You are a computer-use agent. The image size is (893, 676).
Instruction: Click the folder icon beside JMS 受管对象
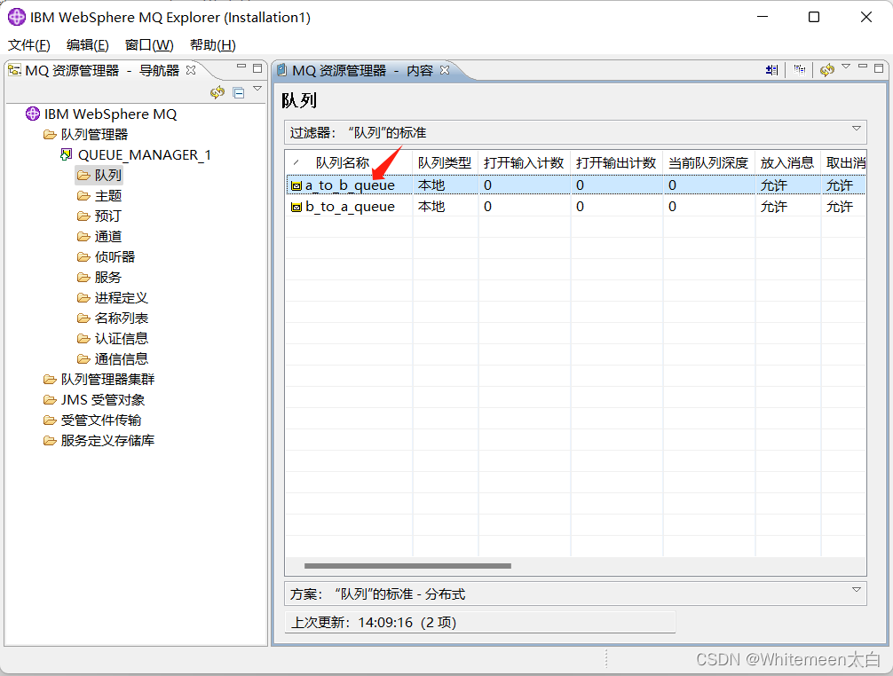pos(50,400)
